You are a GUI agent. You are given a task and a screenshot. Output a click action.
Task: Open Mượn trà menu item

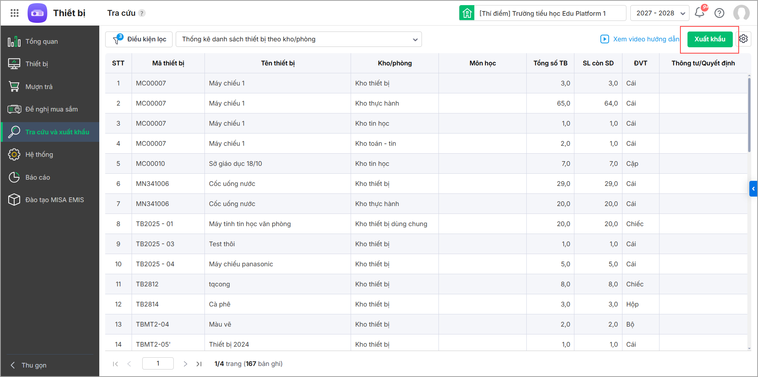pos(39,87)
